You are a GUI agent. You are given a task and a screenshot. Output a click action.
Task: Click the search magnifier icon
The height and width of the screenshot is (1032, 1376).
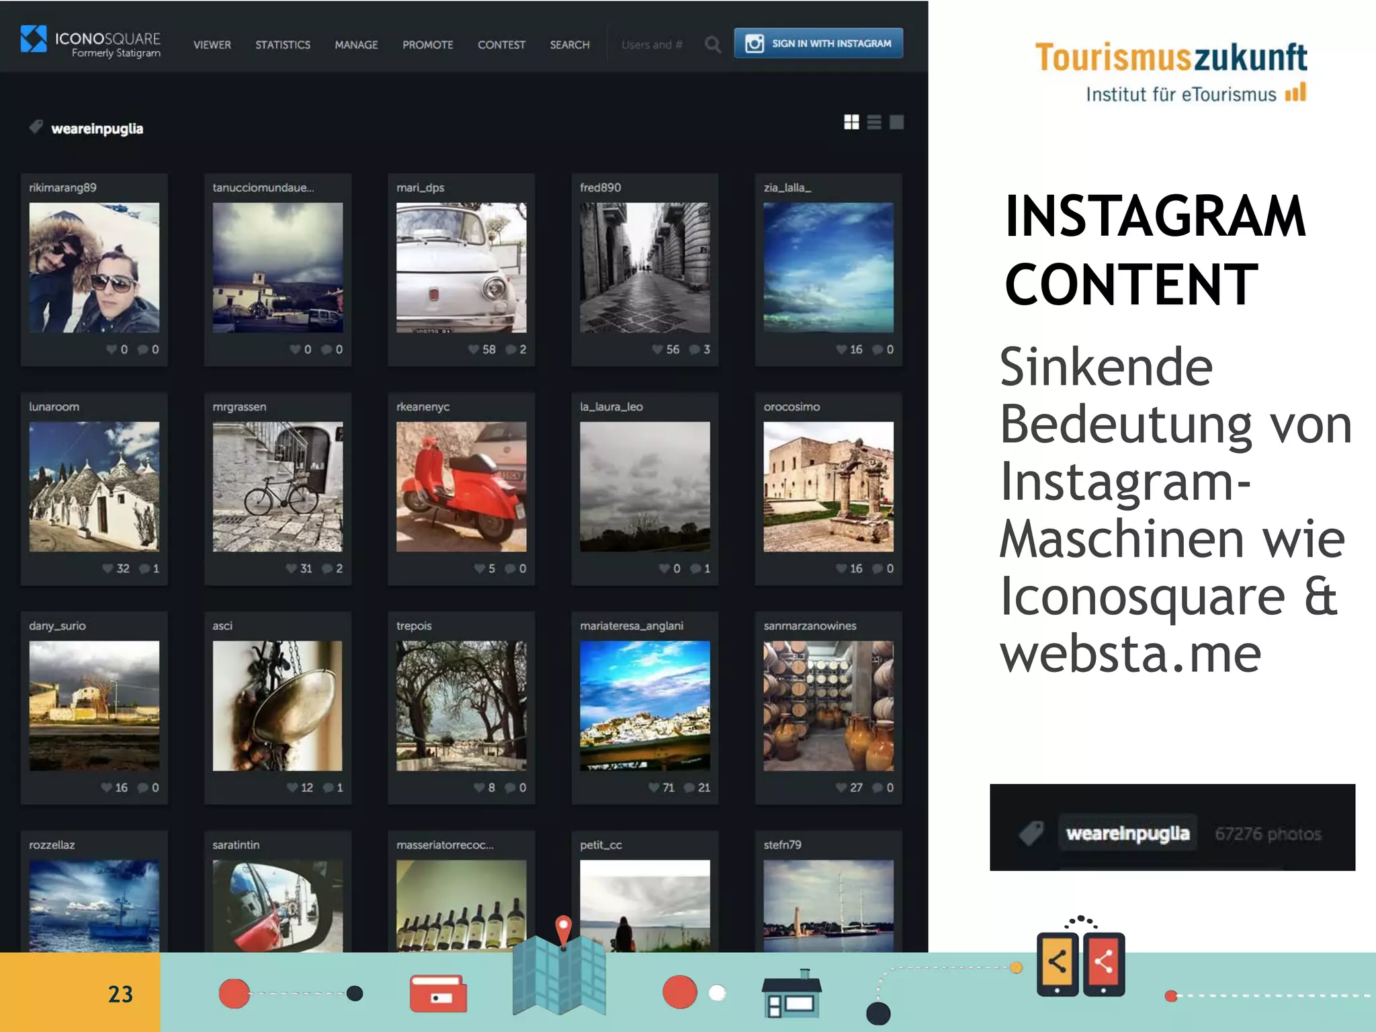713,45
